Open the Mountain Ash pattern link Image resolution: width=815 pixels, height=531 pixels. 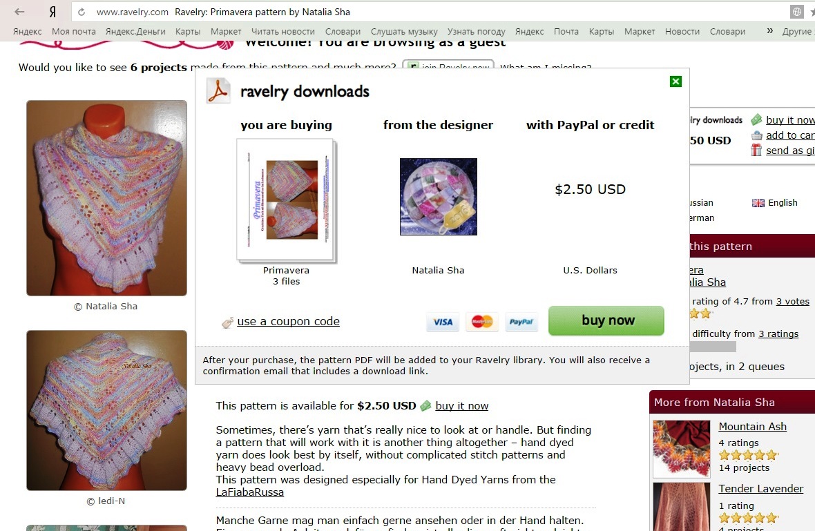coord(752,427)
